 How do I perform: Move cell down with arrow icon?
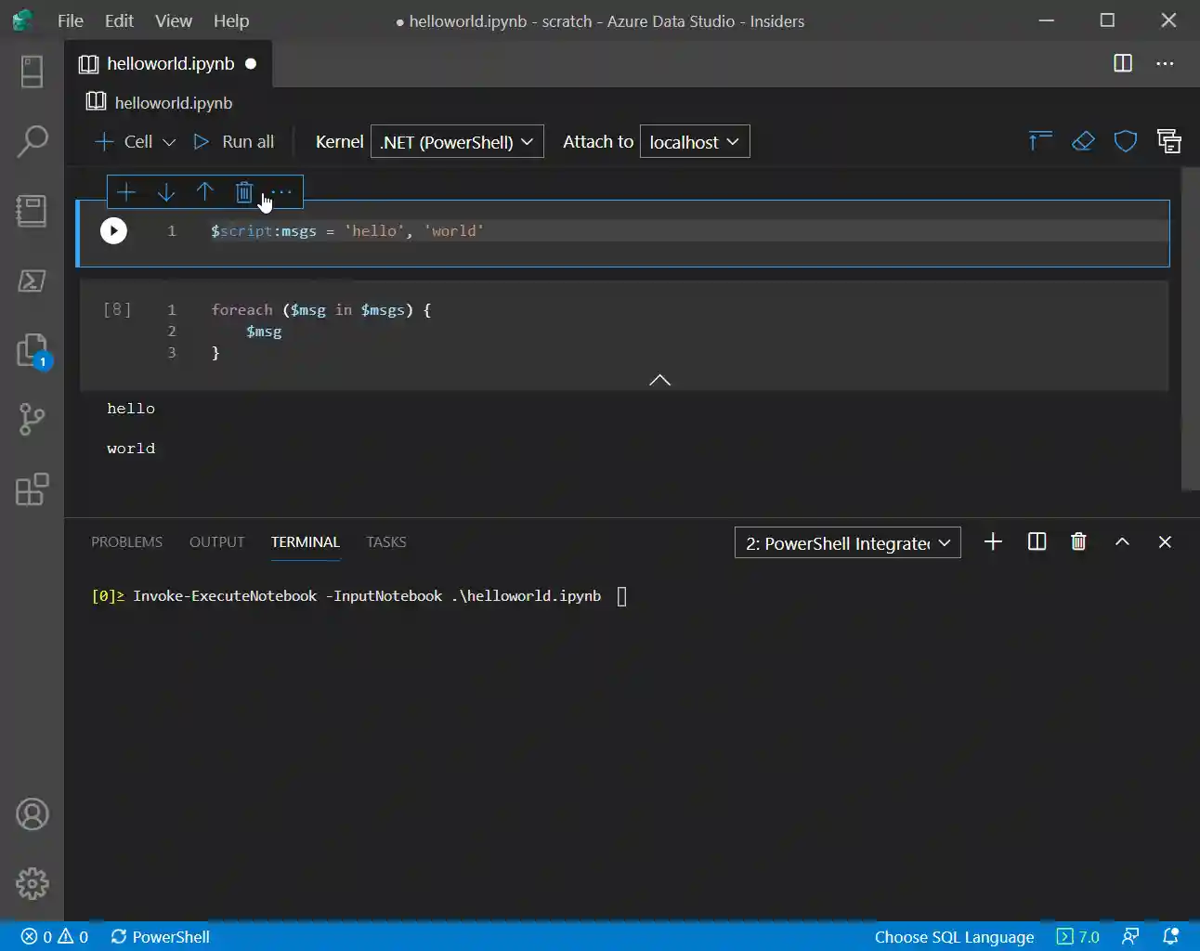coord(165,192)
